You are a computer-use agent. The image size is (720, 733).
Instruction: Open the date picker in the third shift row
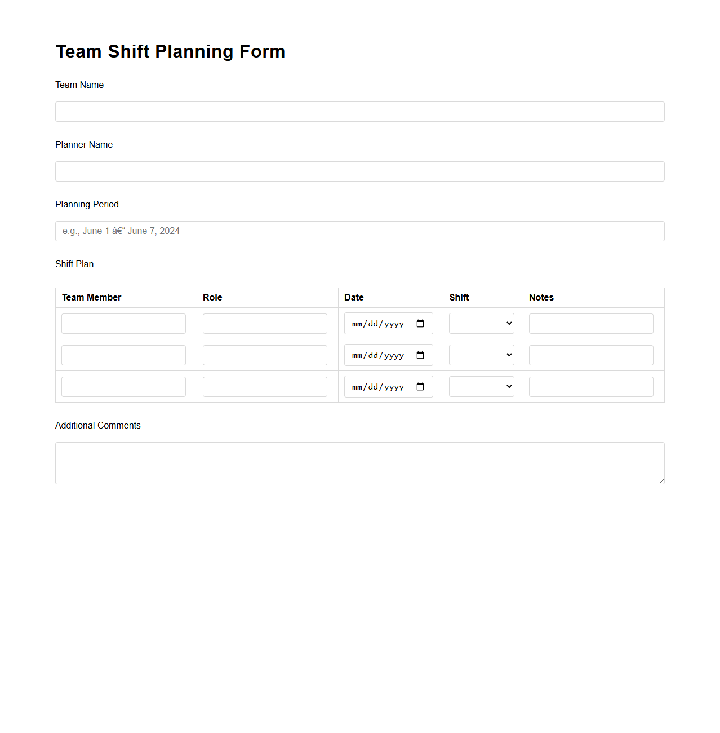(420, 386)
